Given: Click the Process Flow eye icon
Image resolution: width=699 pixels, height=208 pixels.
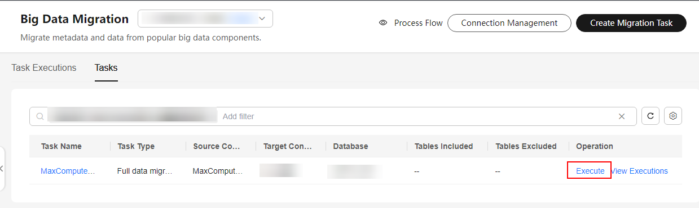Looking at the screenshot, I should coord(383,23).
